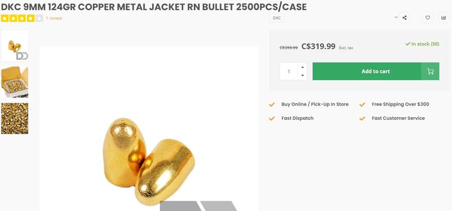Click the shopping cart icon on button

(430, 71)
